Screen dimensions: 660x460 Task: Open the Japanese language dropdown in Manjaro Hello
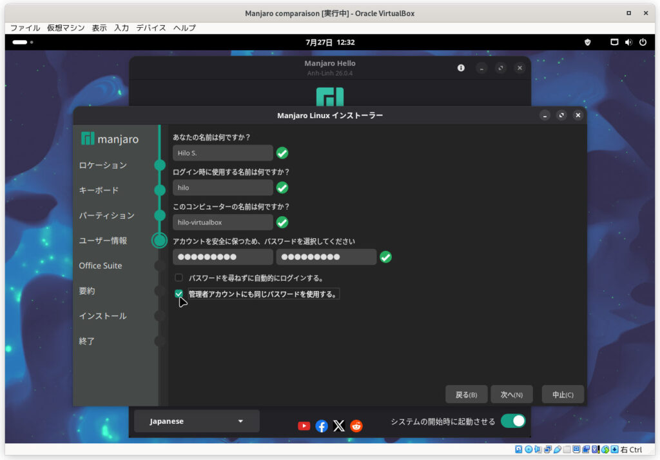coord(197,421)
